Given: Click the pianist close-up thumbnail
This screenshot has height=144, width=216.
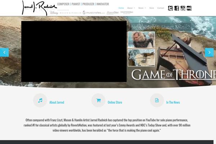Looking at the screenshot, I should pos(141,40).
